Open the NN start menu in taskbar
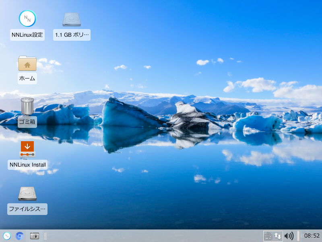Image resolution: width=322 pixels, height=242 pixels. tap(7, 236)
